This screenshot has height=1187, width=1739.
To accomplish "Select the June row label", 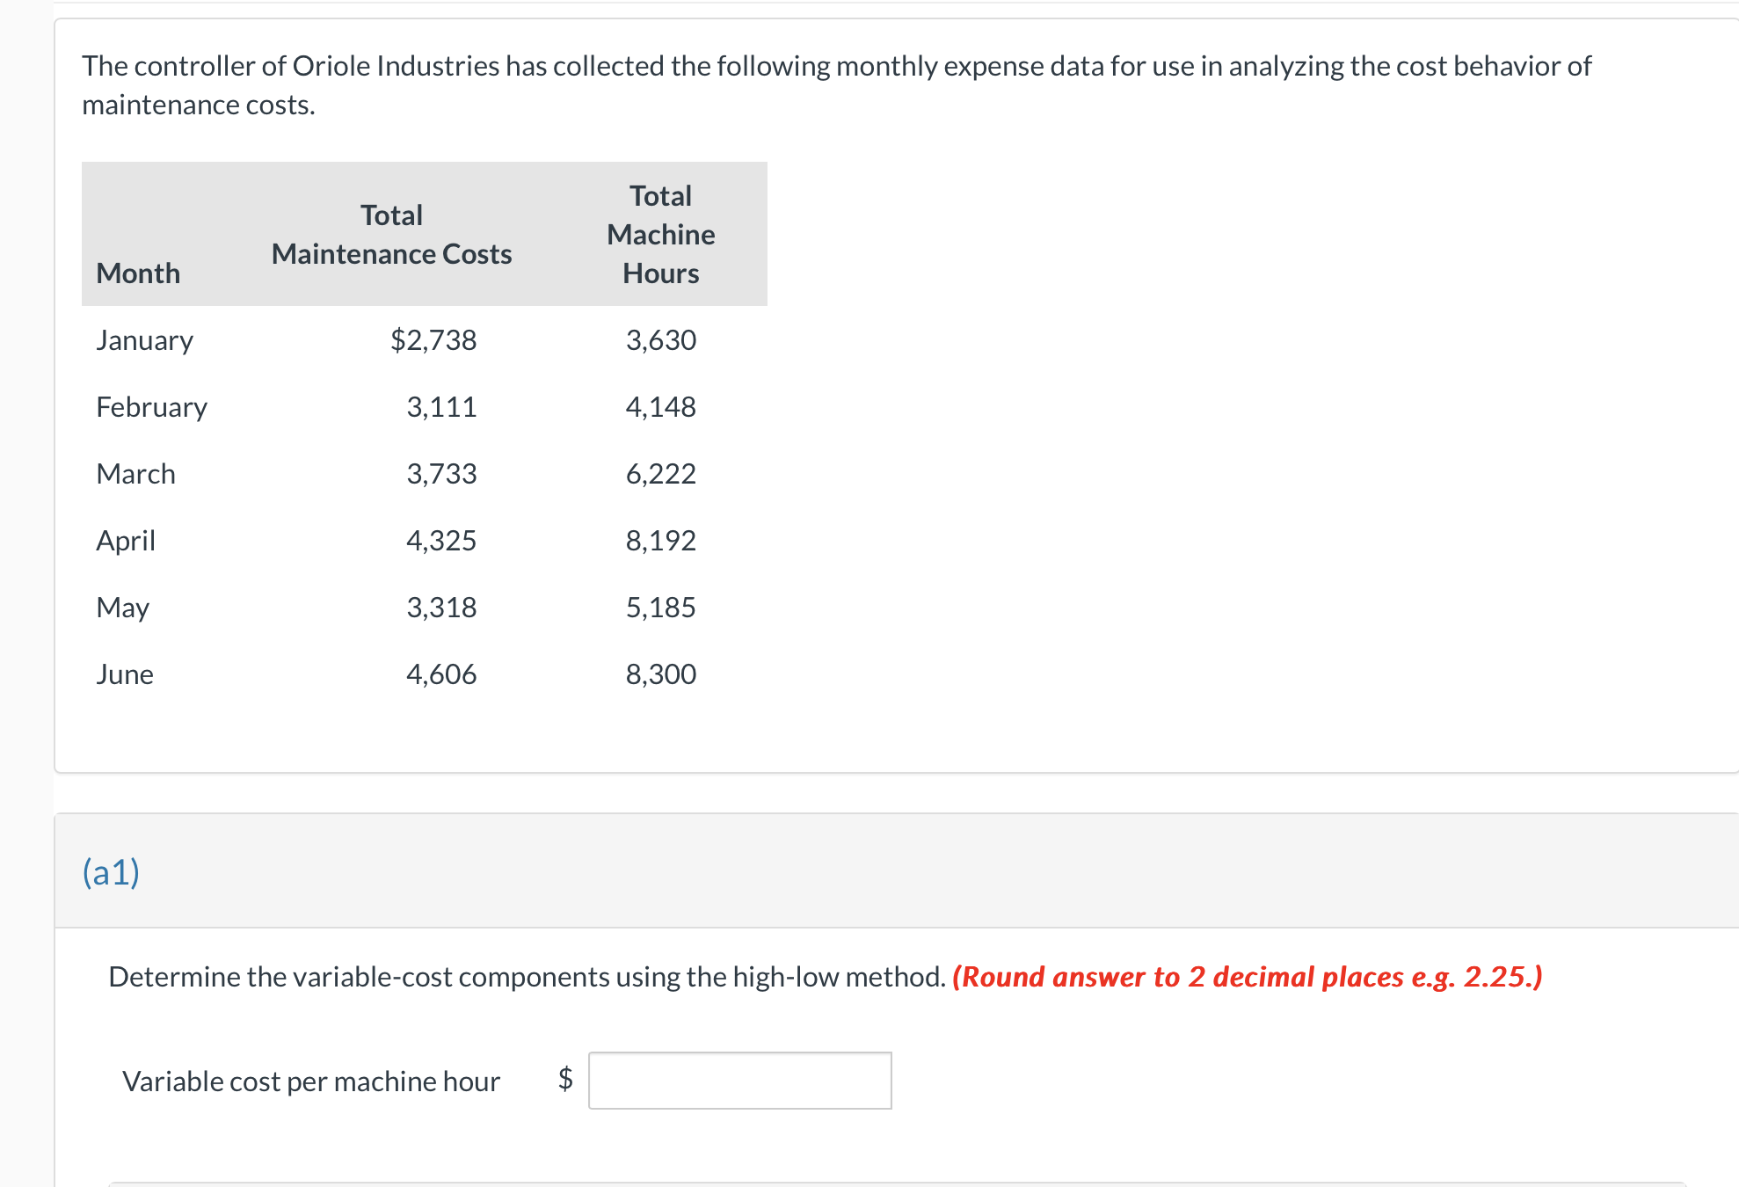I will [x=125, y=674].
